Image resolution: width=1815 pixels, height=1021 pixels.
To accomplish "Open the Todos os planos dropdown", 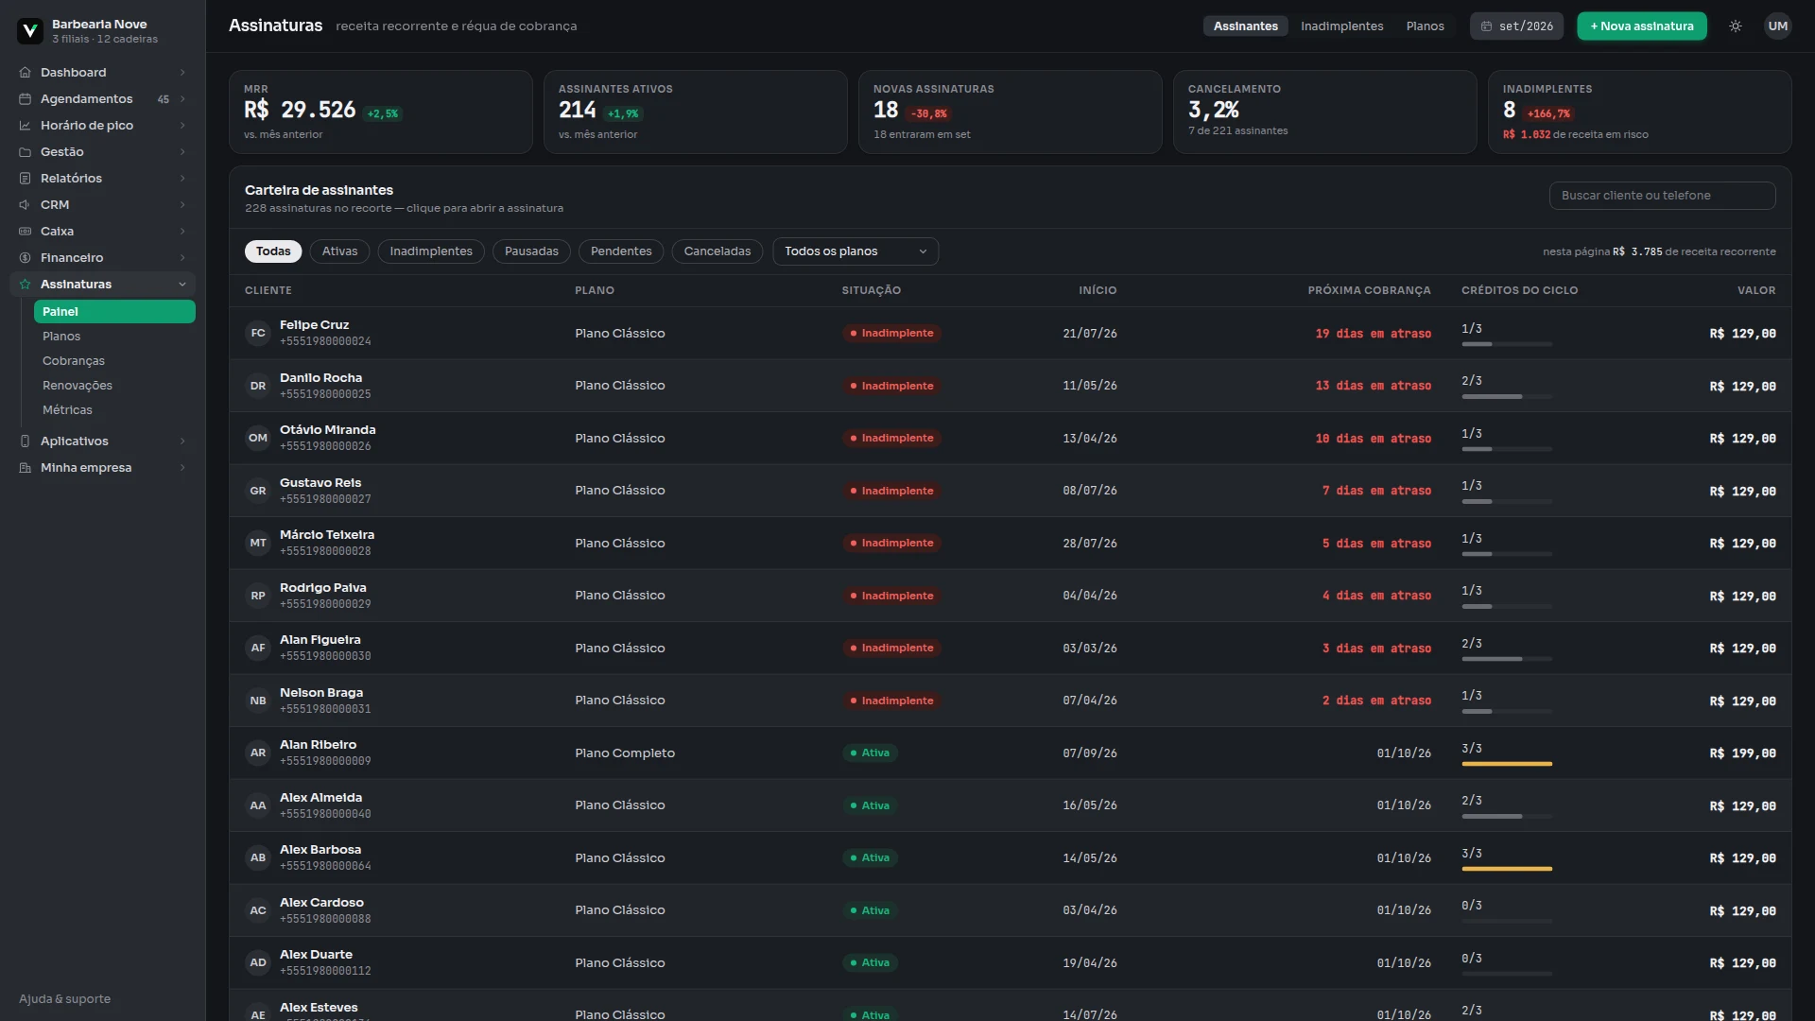I will pos(856,251).
